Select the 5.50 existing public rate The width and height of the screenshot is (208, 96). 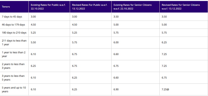pos(33,42)
